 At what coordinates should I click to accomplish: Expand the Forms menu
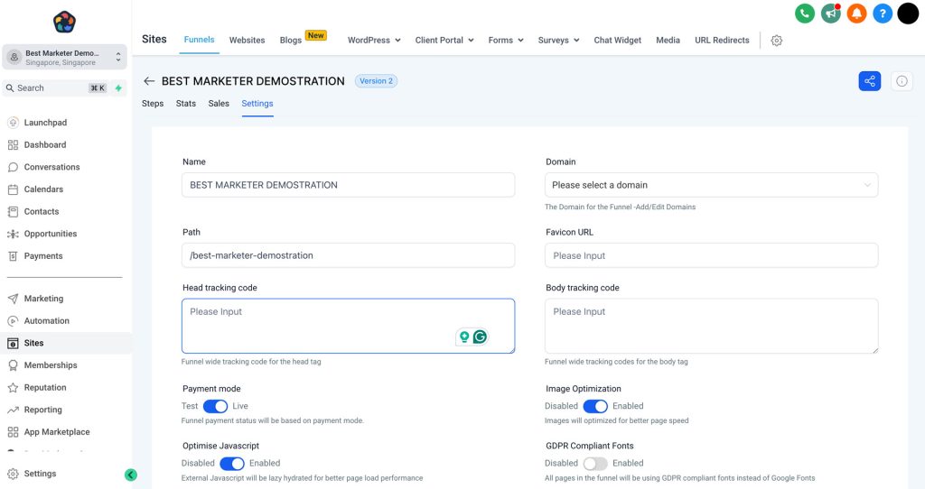point(506,40)
